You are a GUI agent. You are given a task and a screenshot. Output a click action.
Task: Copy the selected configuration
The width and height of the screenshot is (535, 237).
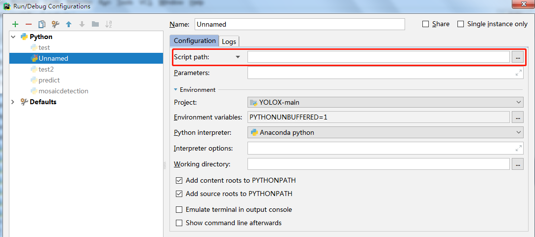[x=42, y=24]
